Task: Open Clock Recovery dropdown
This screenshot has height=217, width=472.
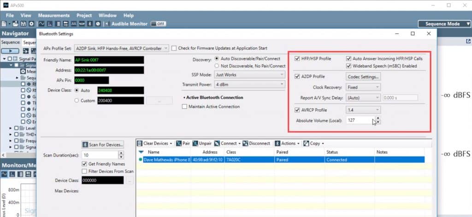Action: [x=363, y=87]
